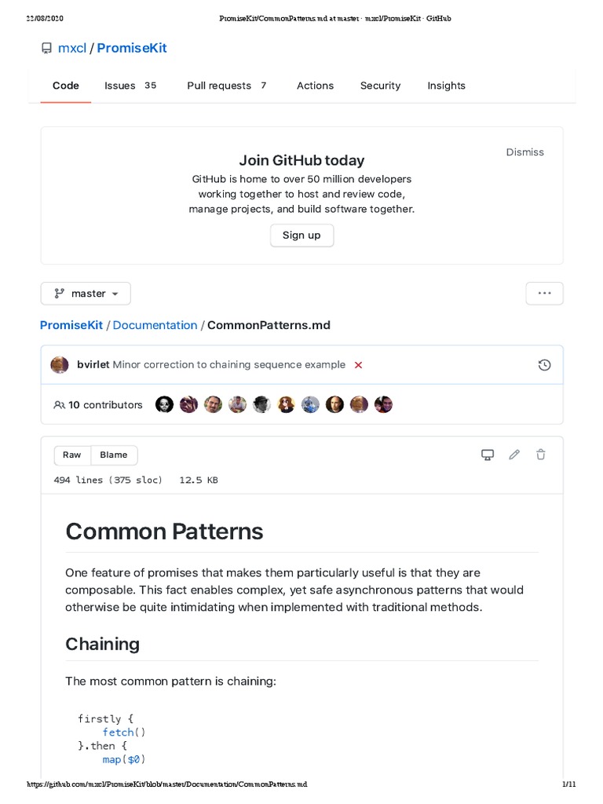Image resolution: width=603 pixels, height=804 pixels.
Task: Click bvirlet's commit author avatar
Action: coord(60,365)
